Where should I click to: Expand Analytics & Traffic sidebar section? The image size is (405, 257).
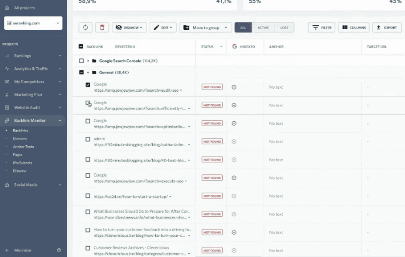(x=33, y=69)
